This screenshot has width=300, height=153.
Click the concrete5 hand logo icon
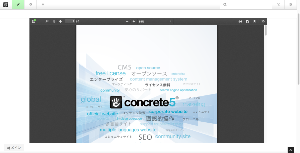click(6, 4)
